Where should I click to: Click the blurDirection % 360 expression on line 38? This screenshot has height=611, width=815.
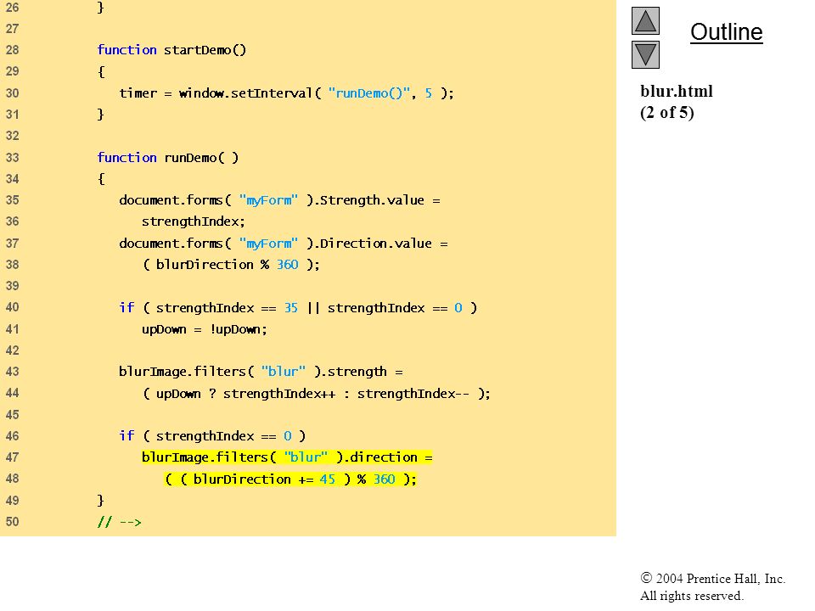click(231, 265)
